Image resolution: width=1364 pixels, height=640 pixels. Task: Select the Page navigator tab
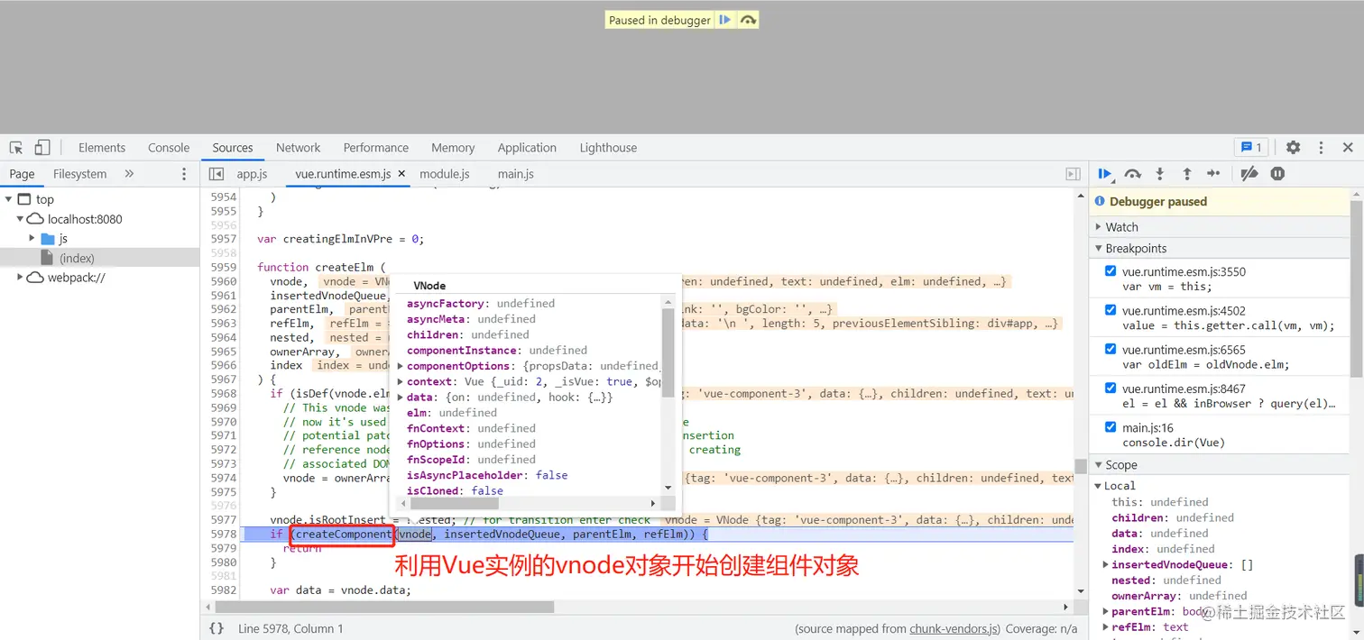tap(22, 174)
